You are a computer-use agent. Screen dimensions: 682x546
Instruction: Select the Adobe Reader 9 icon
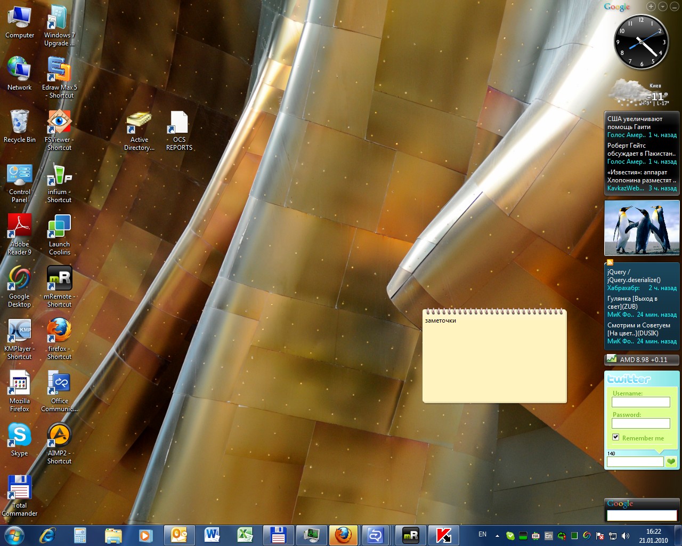click(x=19, y=227)
